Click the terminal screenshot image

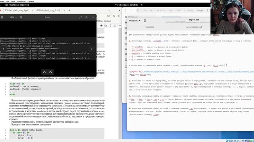coord(48,48)
